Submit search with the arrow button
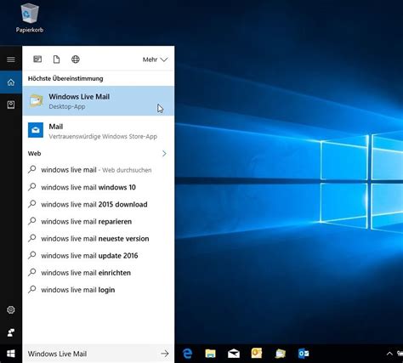 (x=165, y=354)
